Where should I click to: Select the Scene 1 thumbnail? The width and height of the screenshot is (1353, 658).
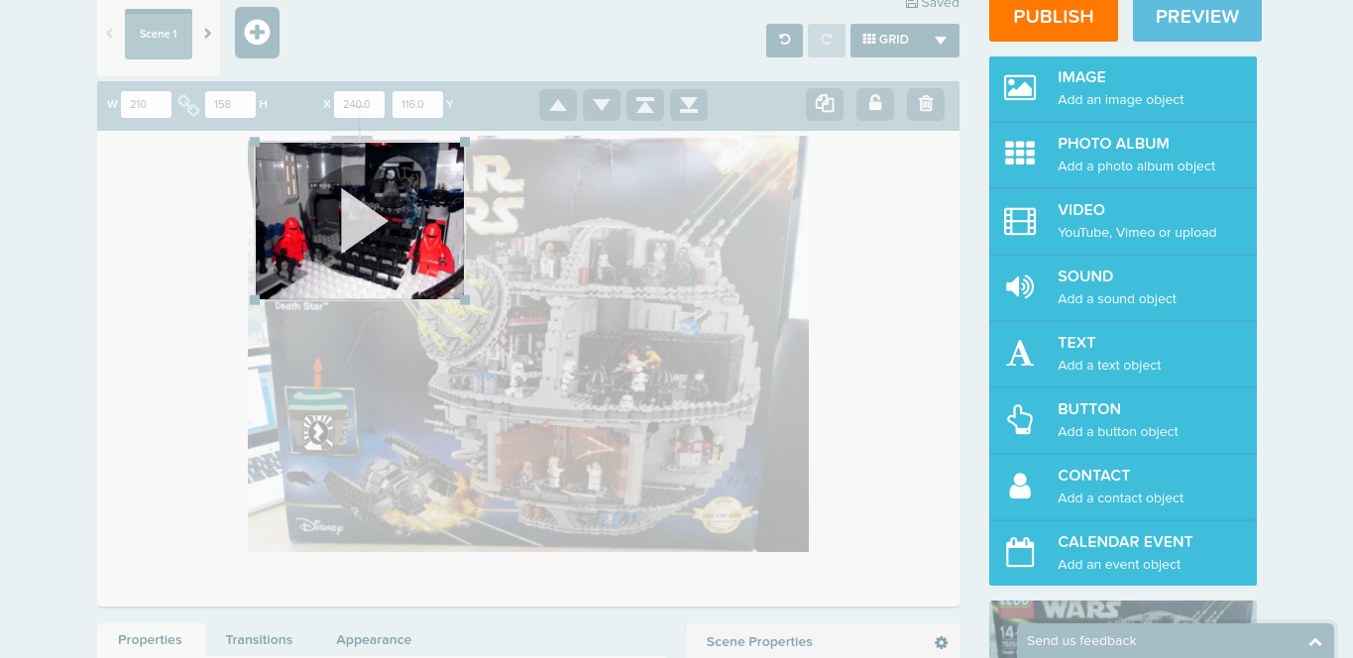coord(159,34)
